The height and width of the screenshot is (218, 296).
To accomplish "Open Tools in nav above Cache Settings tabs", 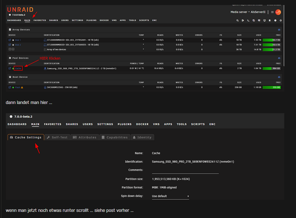I will pos(182,124).
